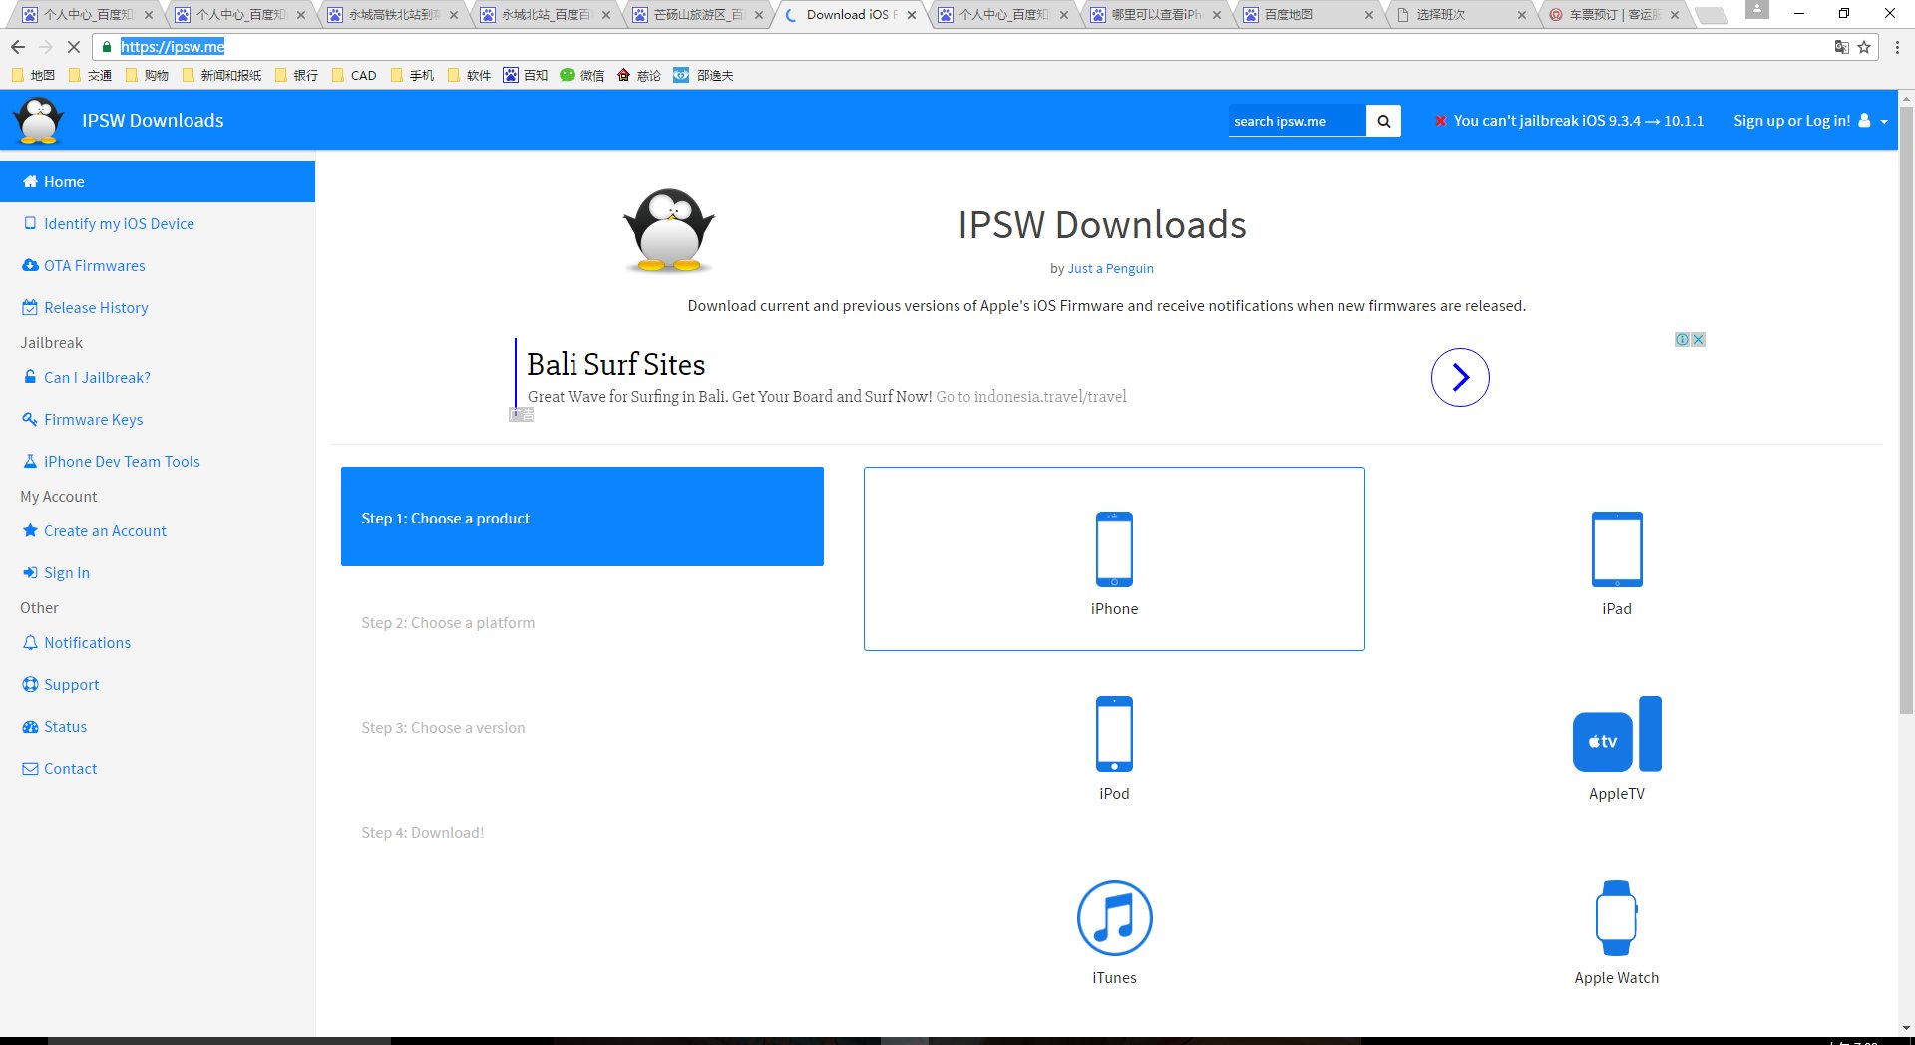This screenshot has width=1915, height=1045.
Task: Open the CAD bookmarks folder
Action: click(x=354, y=75)
